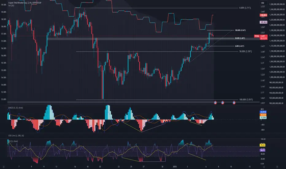Click the leftmost economic event flag icon
This screenshot has height=169, width=286.
pos(215,103)
